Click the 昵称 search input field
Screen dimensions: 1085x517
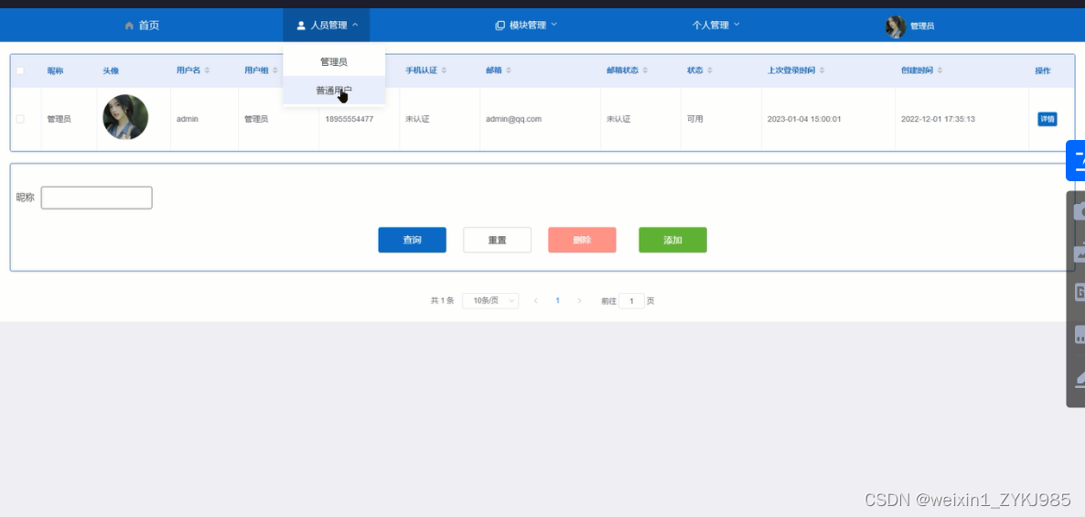97,198
